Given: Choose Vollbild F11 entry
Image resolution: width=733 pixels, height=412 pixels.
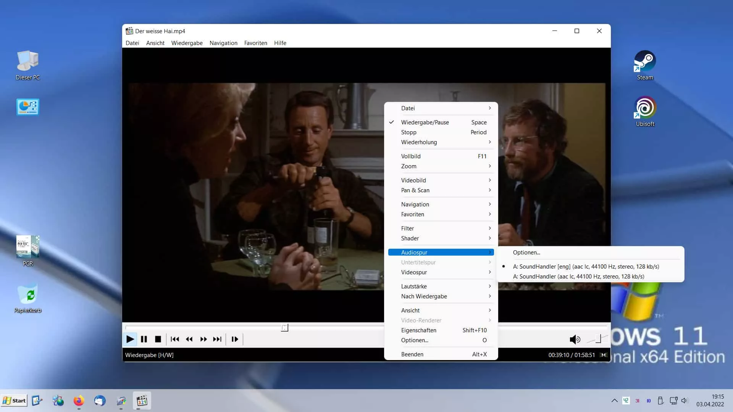Looking at the screenshot, I should (441, 156).
